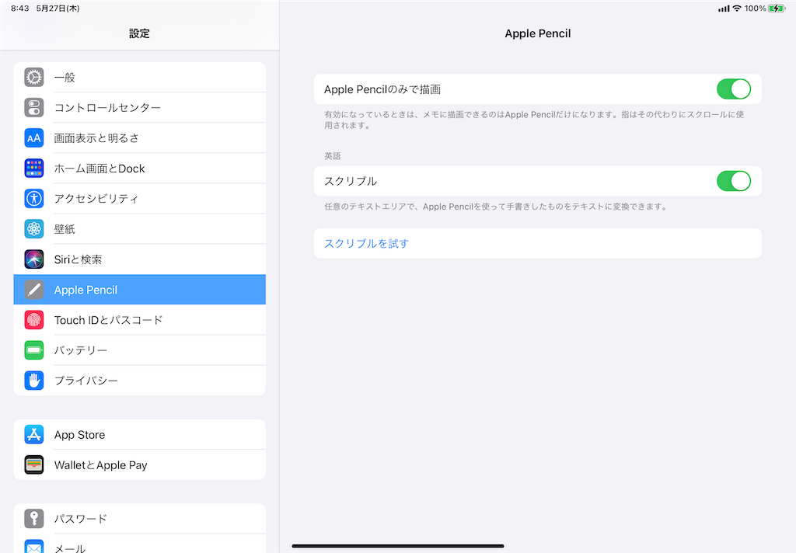Tap the ホーム画面とDock grid icon

34,168
